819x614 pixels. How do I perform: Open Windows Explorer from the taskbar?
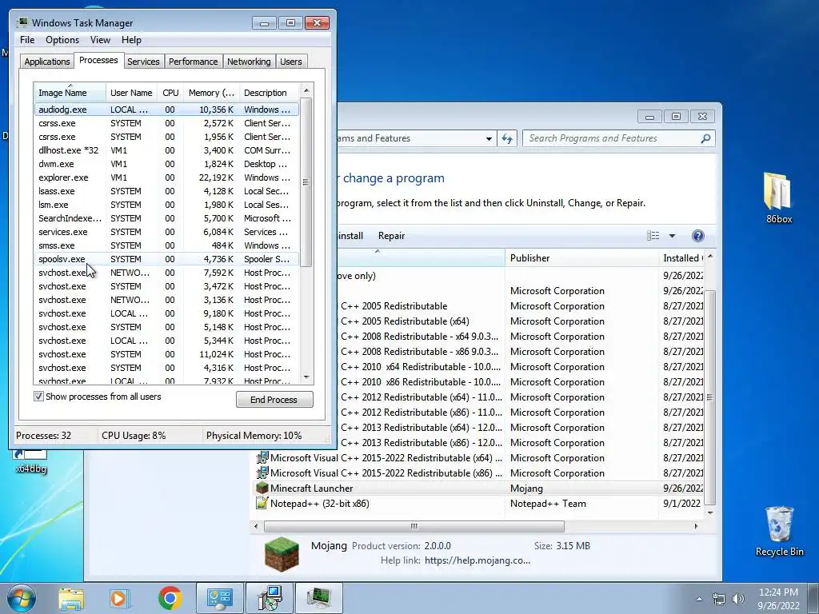[71, 598]
